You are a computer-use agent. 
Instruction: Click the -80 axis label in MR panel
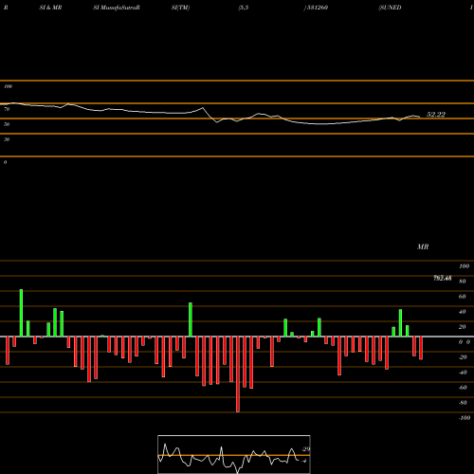[463, 403]
